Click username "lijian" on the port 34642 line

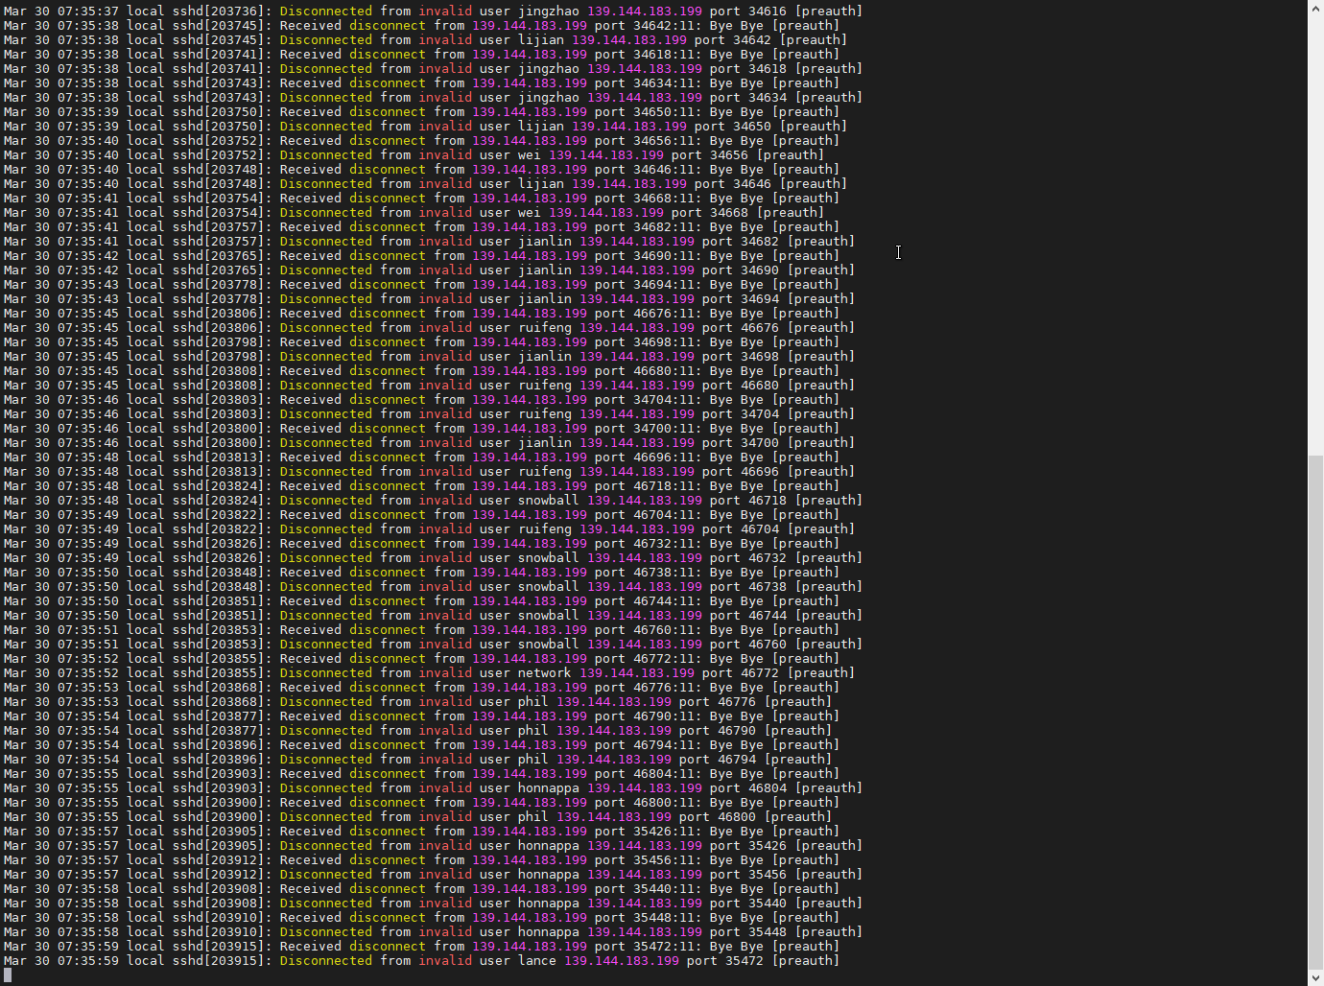click(540, 40)
